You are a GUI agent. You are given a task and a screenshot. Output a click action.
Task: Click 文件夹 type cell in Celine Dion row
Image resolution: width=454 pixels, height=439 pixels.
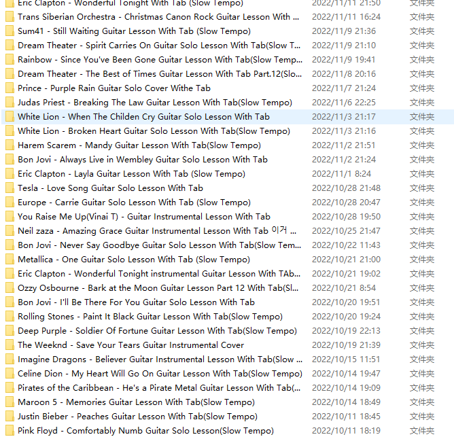(x=422, y=374)
